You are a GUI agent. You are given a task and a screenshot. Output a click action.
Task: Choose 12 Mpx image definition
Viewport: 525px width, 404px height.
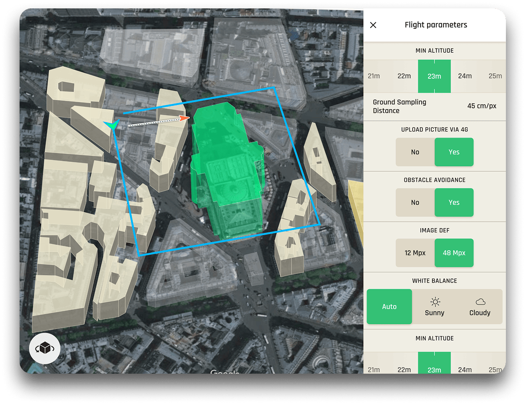click(x=415, y=253)
